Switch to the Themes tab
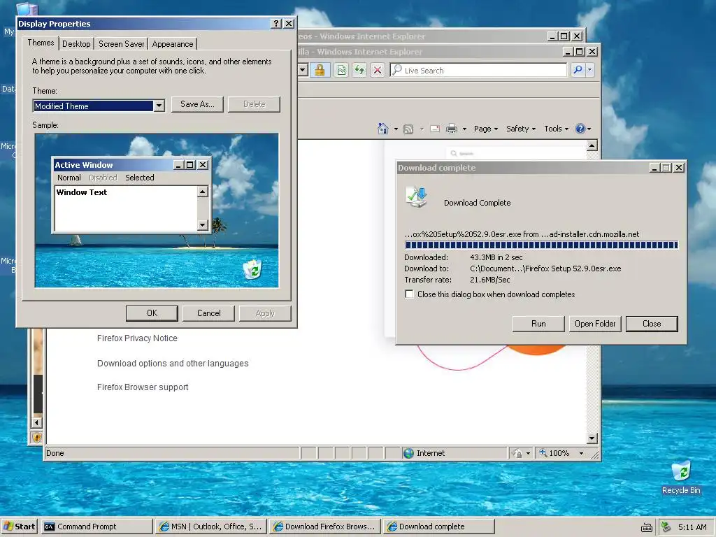This screenshot has height=537, width=716. [x=41, y=43]
